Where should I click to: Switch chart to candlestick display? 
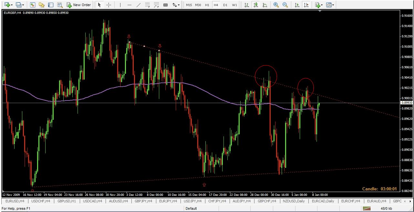(256, 5)
